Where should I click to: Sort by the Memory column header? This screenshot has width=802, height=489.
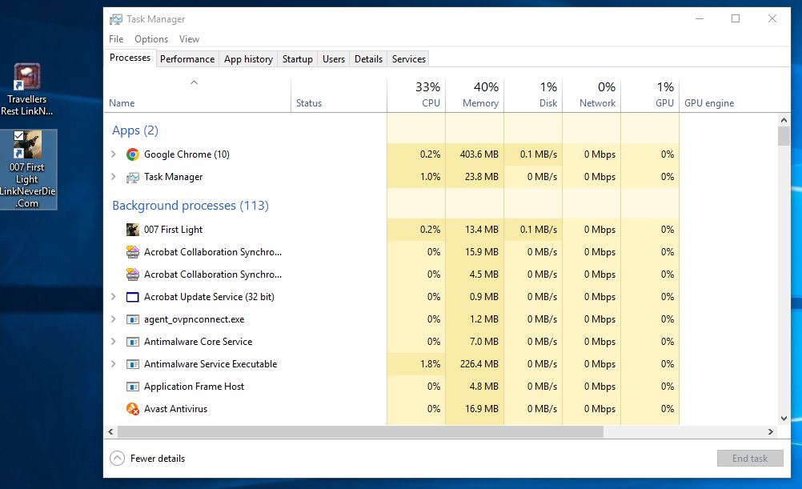[475, 94]
